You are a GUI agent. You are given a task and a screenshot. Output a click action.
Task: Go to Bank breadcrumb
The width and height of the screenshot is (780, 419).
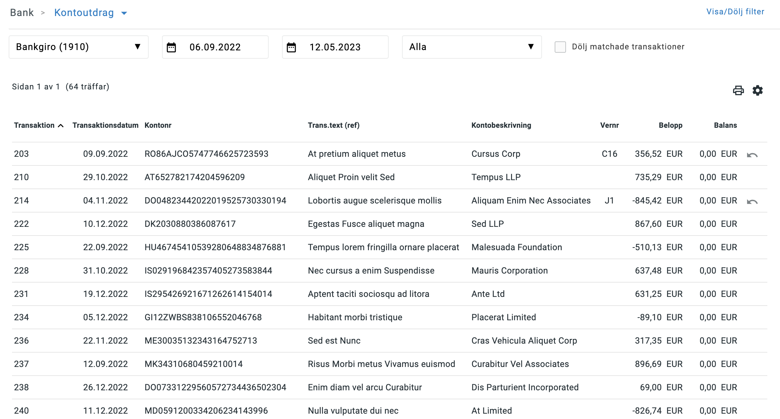coord(22,13)
